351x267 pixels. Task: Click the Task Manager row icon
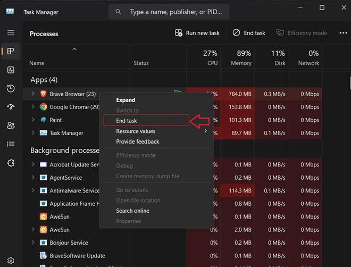43,133
